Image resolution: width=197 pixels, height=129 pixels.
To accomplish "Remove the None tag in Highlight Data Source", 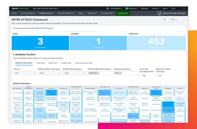I will click(120, 73).
